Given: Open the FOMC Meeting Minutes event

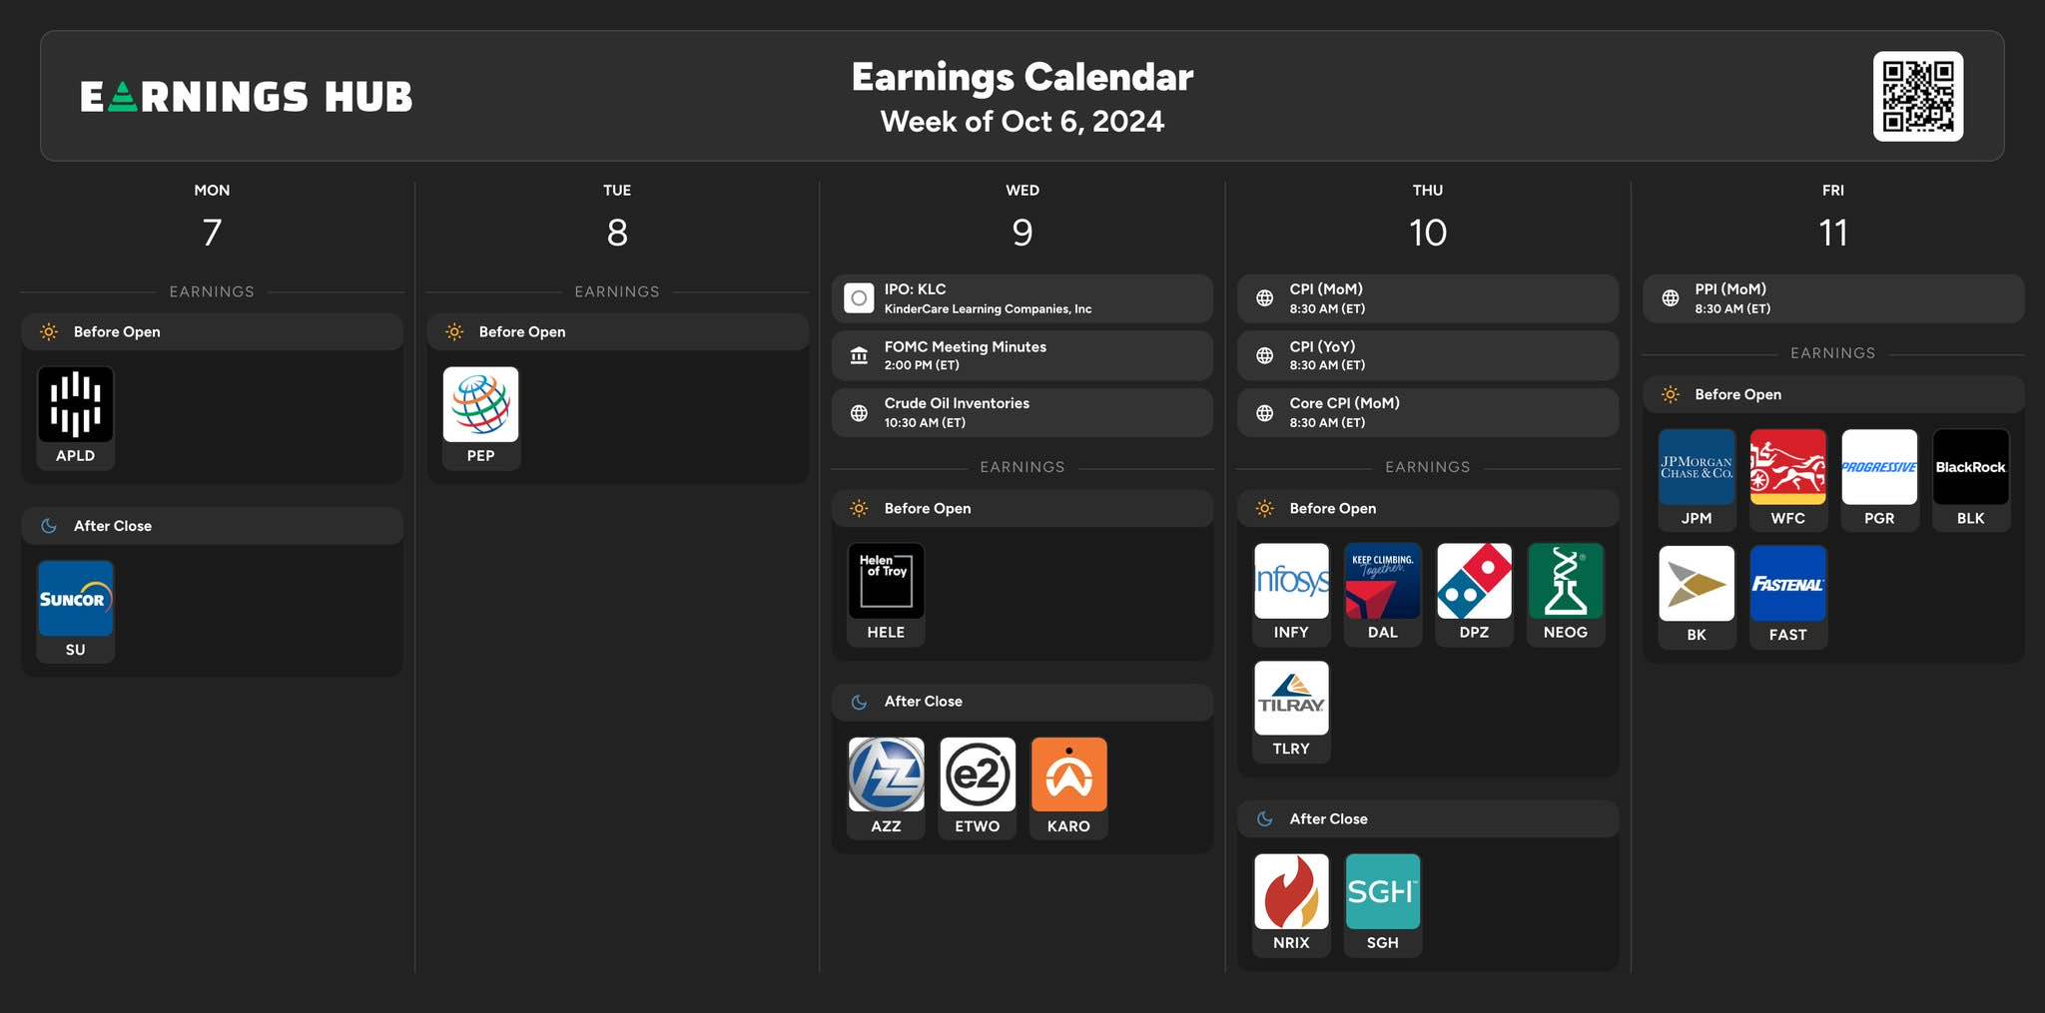Looking at the screenshot, I should pos(1022,355).
